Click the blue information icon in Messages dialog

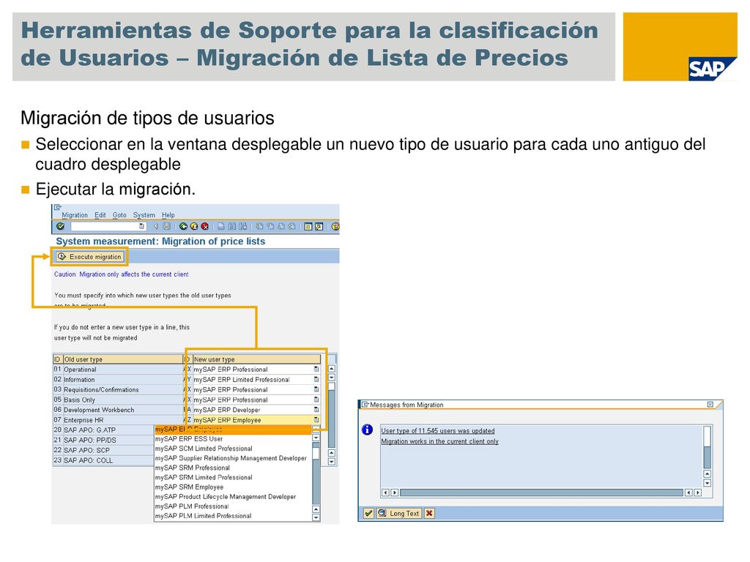368,430
